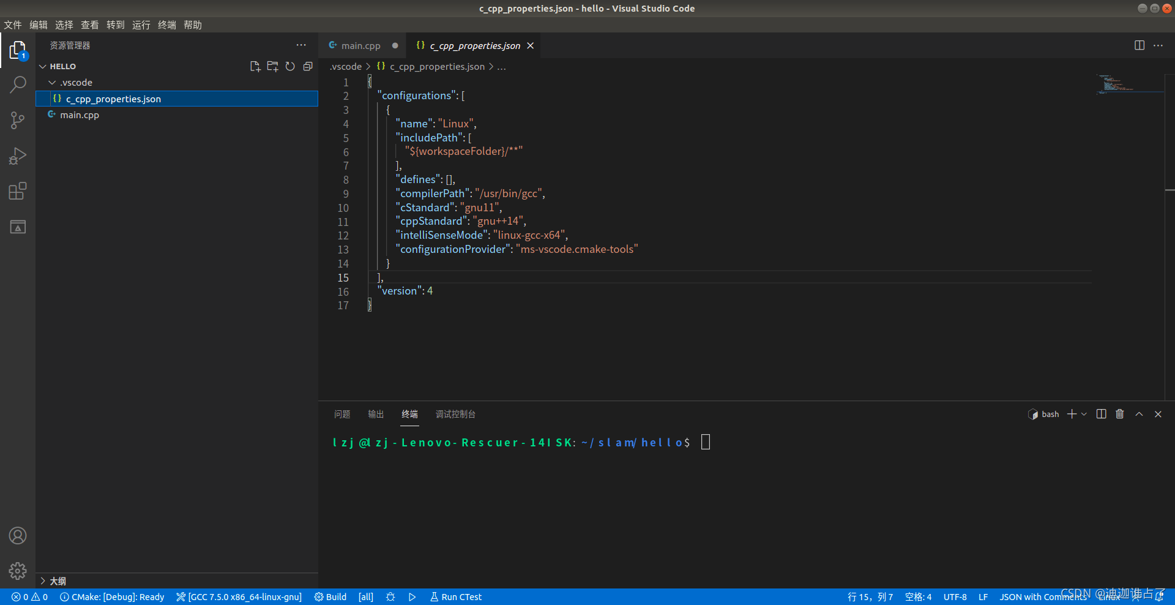This screenshot has height=605, width=1175.
Task: Change indentation 空格: 4 setting
Action: (x=919, y=596)
